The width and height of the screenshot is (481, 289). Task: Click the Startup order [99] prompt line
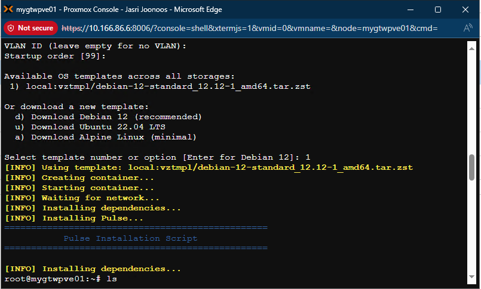(x=55, y=56)
